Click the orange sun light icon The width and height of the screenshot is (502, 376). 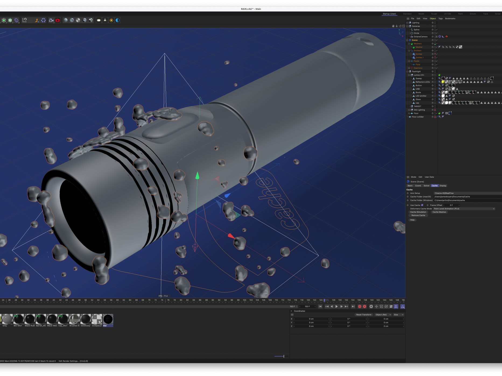[111, 20]
